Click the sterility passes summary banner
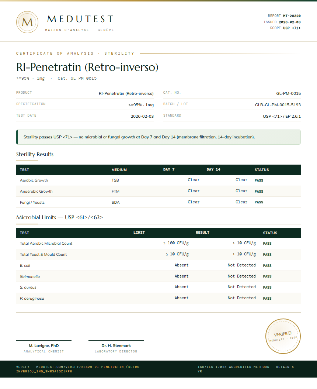317x389 pixels. [158, 137]
